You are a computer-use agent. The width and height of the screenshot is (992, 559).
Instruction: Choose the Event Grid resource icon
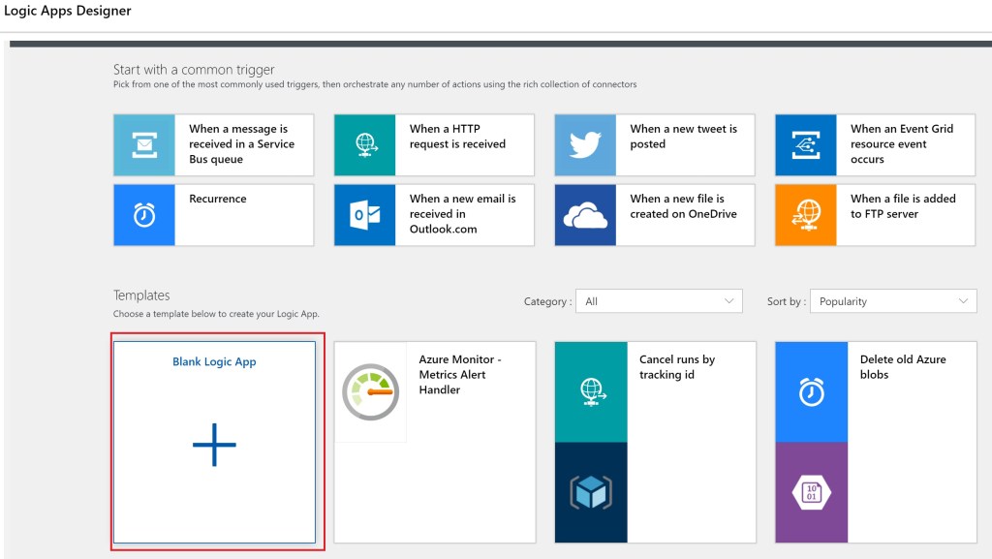(806, 145)
